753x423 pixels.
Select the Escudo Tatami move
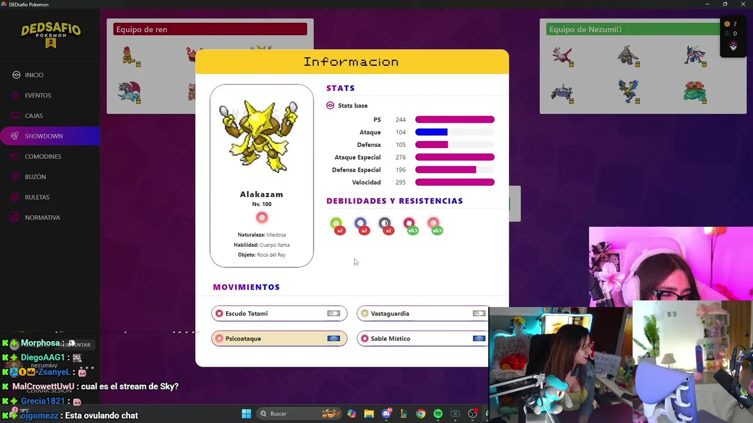pyautogui.click(x=279, y=313)
